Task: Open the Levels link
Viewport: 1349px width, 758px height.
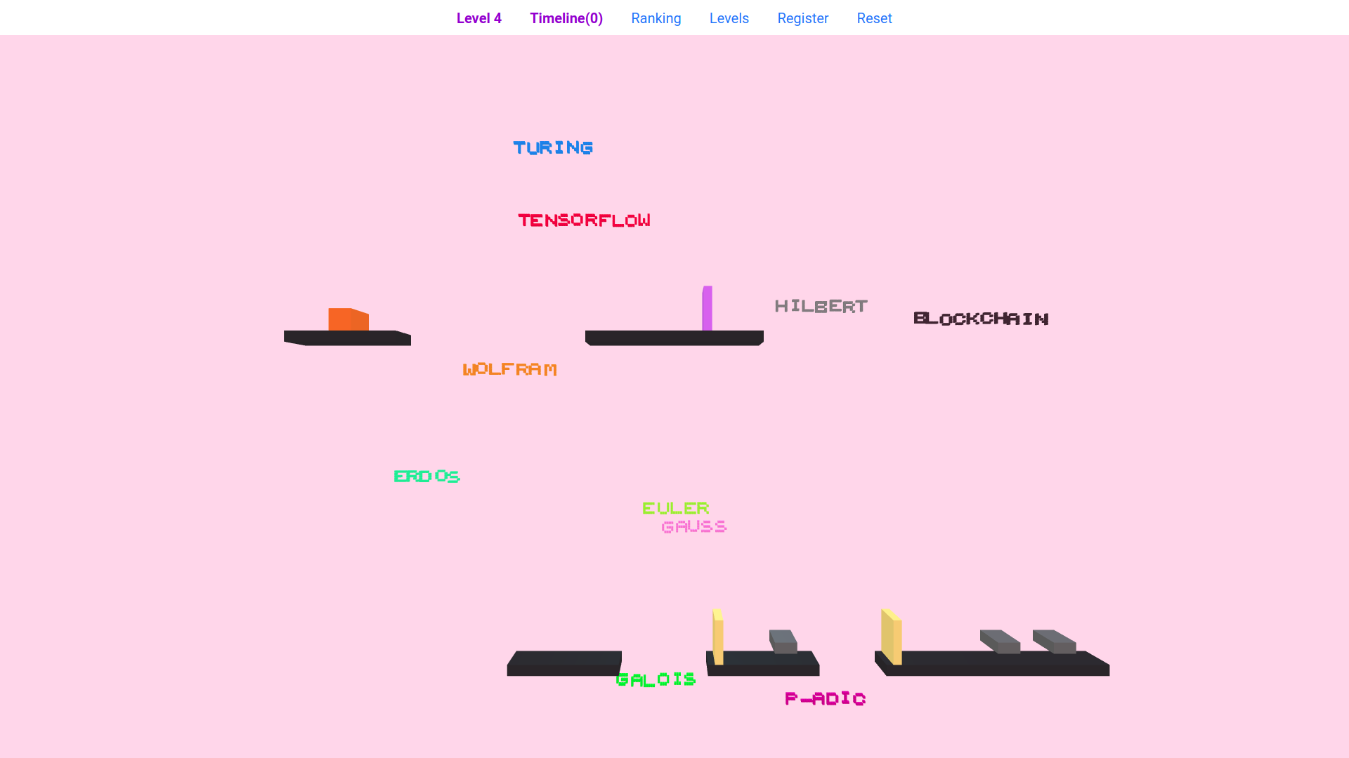Action: tap(729, 18)
